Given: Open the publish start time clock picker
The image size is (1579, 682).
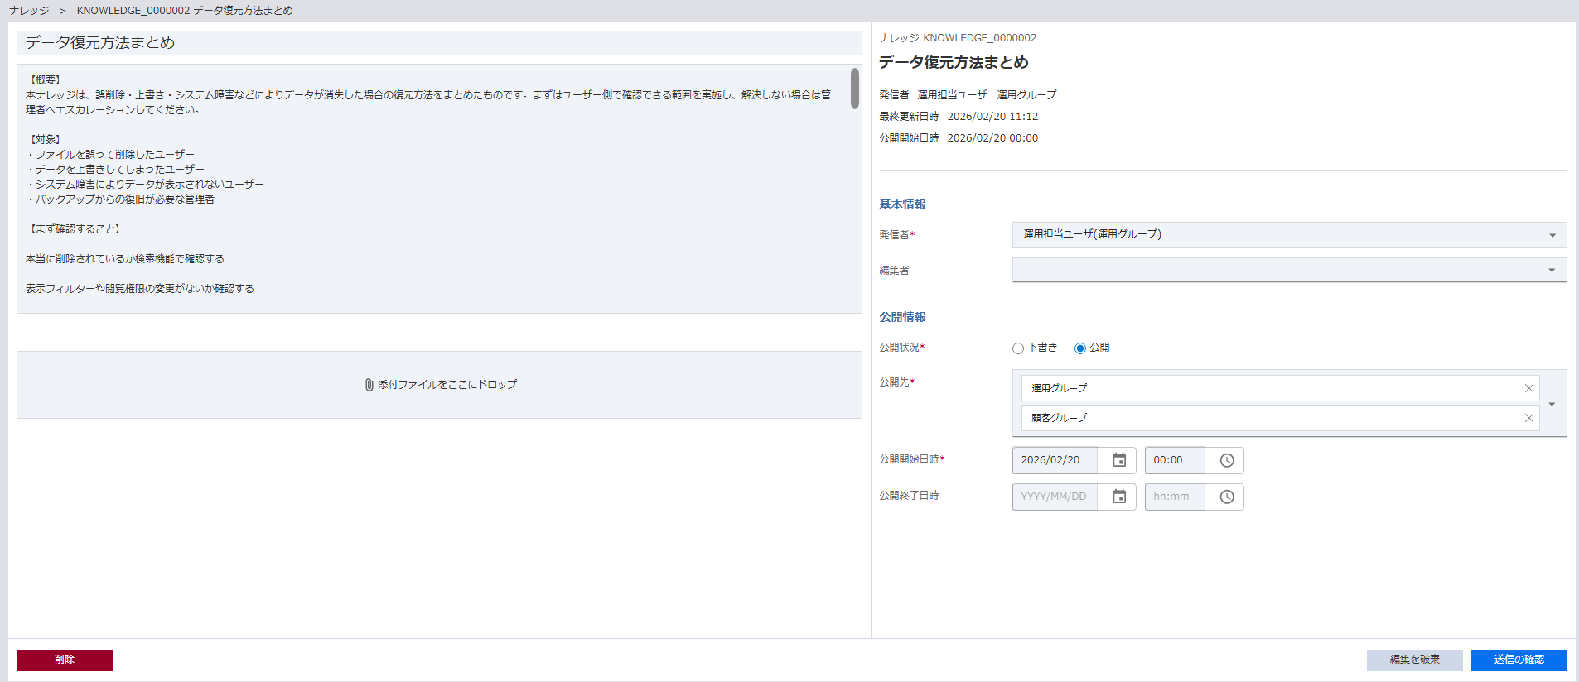Looking at the screenshot, I should coord(1226,460).
